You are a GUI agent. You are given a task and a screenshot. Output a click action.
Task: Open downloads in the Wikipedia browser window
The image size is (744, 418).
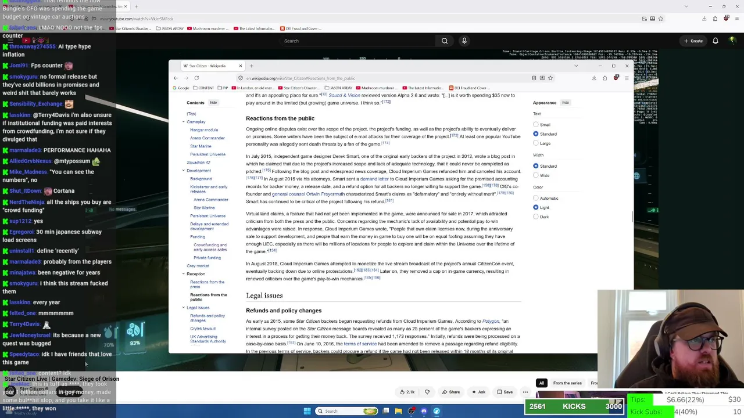coord(593,78)
